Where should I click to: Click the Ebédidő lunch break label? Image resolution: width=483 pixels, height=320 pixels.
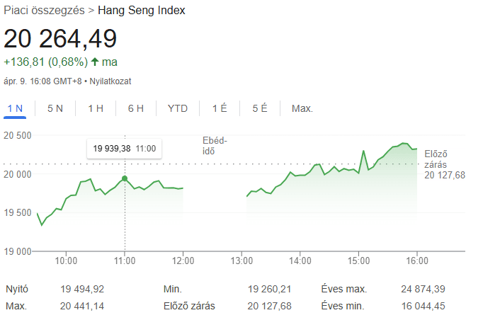coord(215,146)
